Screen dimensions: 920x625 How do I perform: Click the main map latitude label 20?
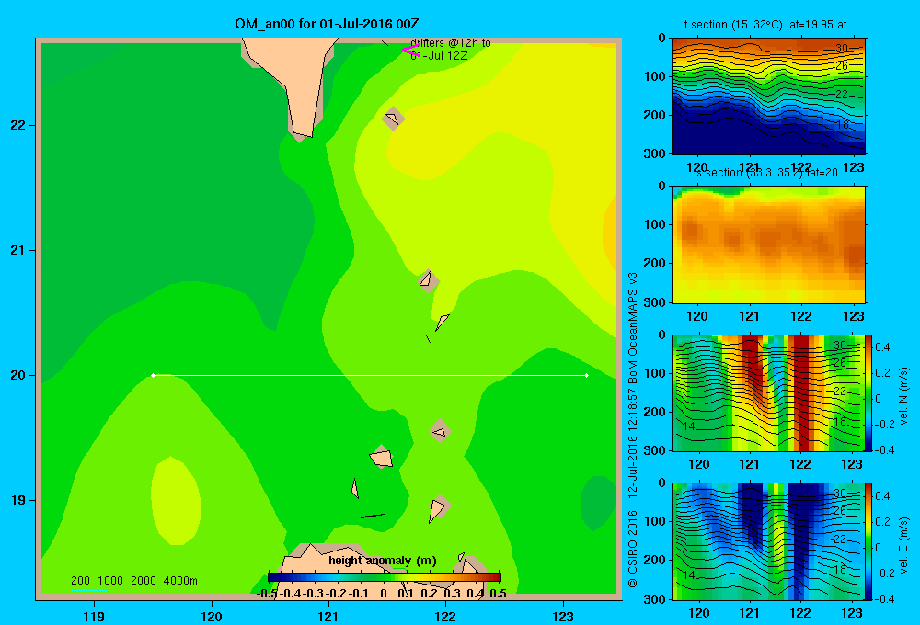click(18, 375)
